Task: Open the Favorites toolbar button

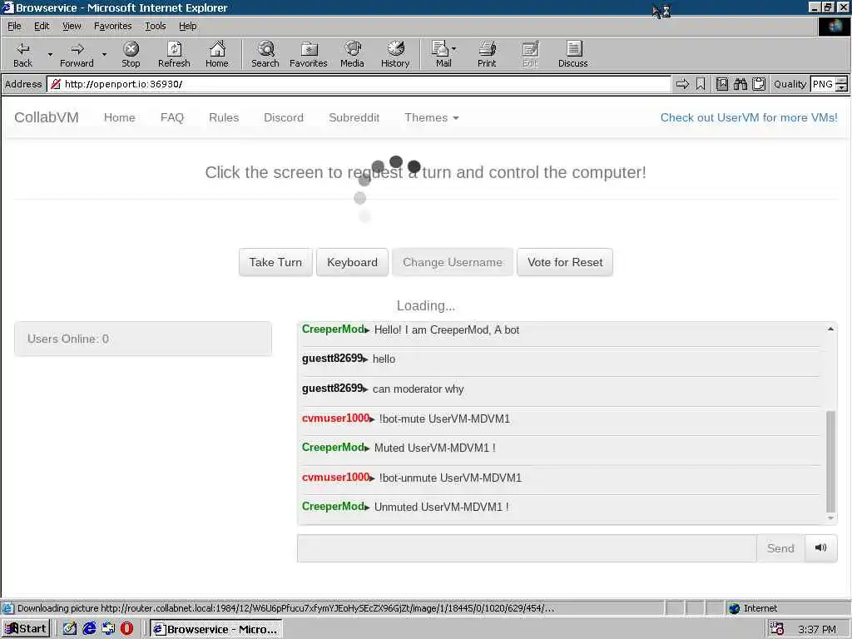Action: [309, 54]
